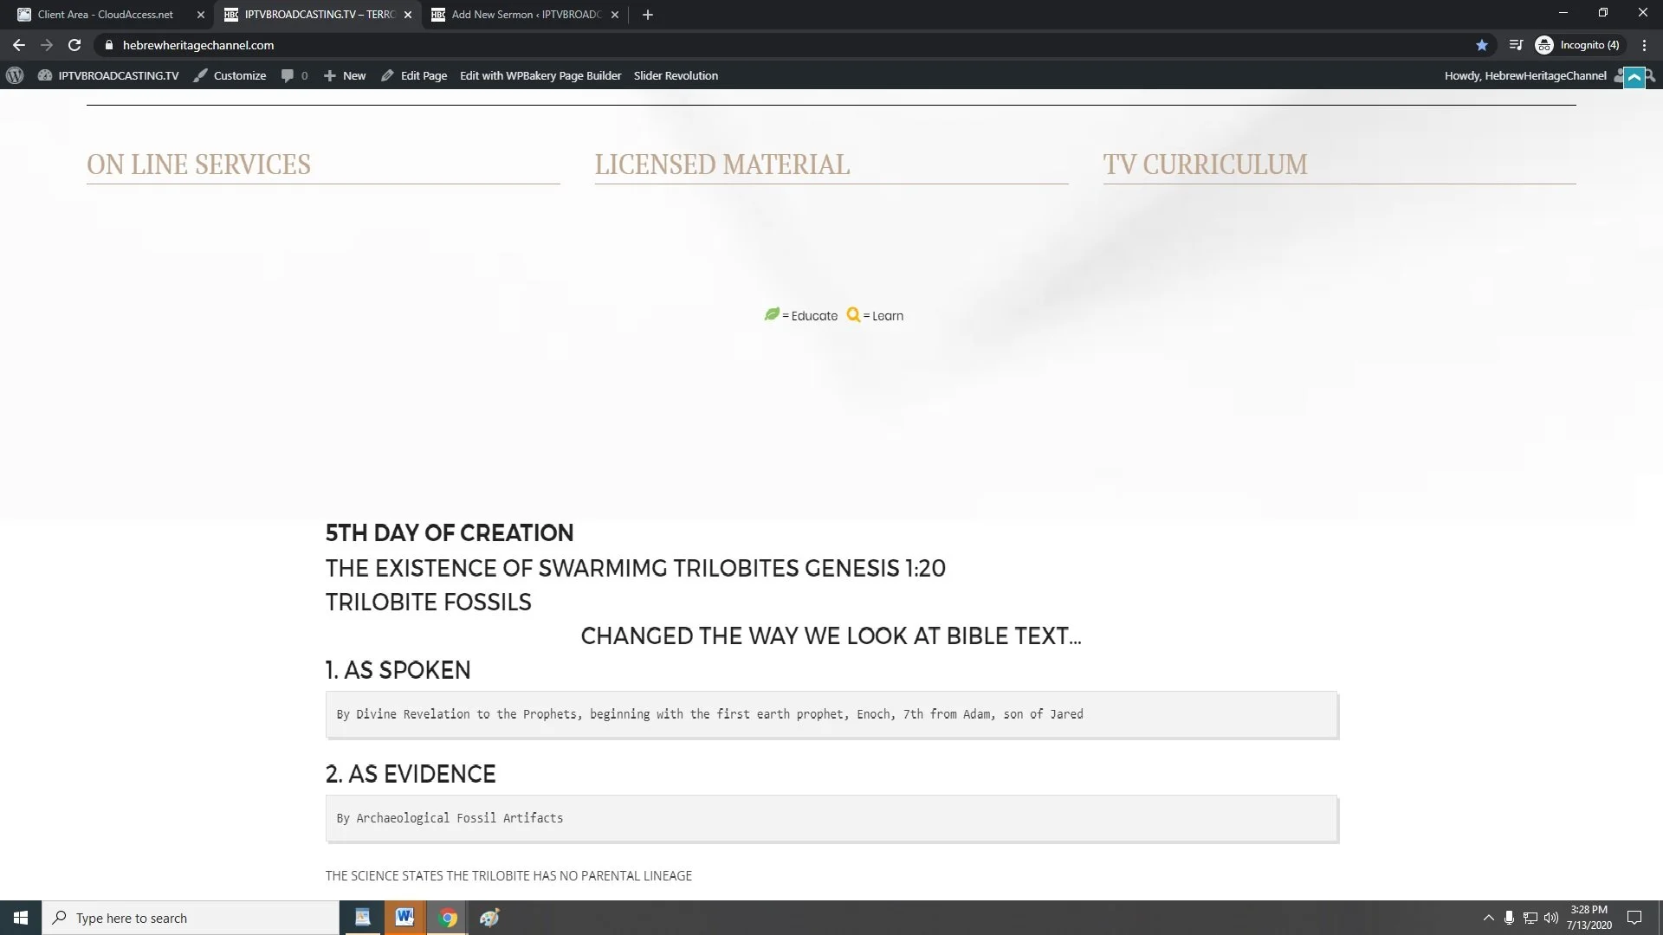Reload the page with refresh icon
This screenshot has width=1663, height=935.
pos(74,45)
